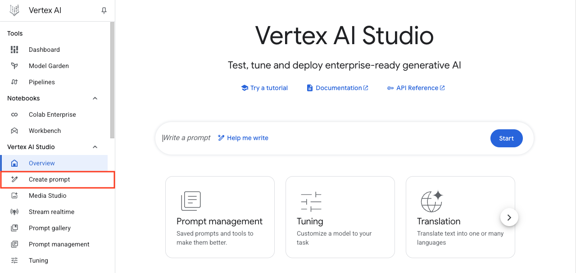
Task: Click the Translation globe icon
Action: pos(431,201)
